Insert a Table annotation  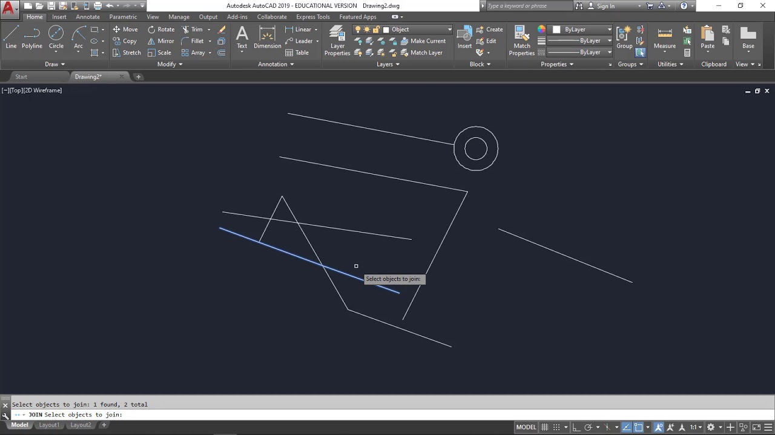[x=297, y=53]
